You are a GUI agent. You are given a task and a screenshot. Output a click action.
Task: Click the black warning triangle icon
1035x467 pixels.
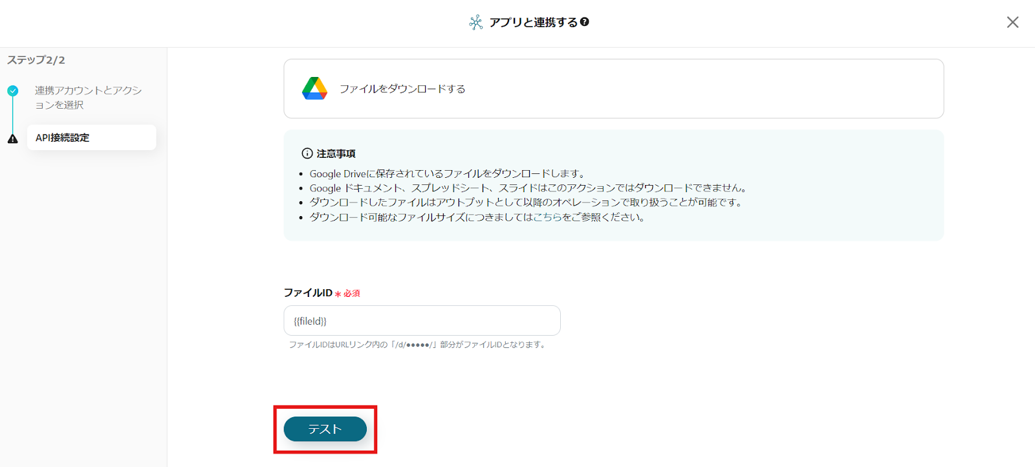point(13,138)
